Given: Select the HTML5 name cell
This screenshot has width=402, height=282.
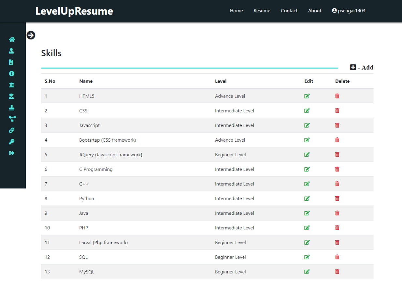Looking at the screenshot, I should [87, 96].
